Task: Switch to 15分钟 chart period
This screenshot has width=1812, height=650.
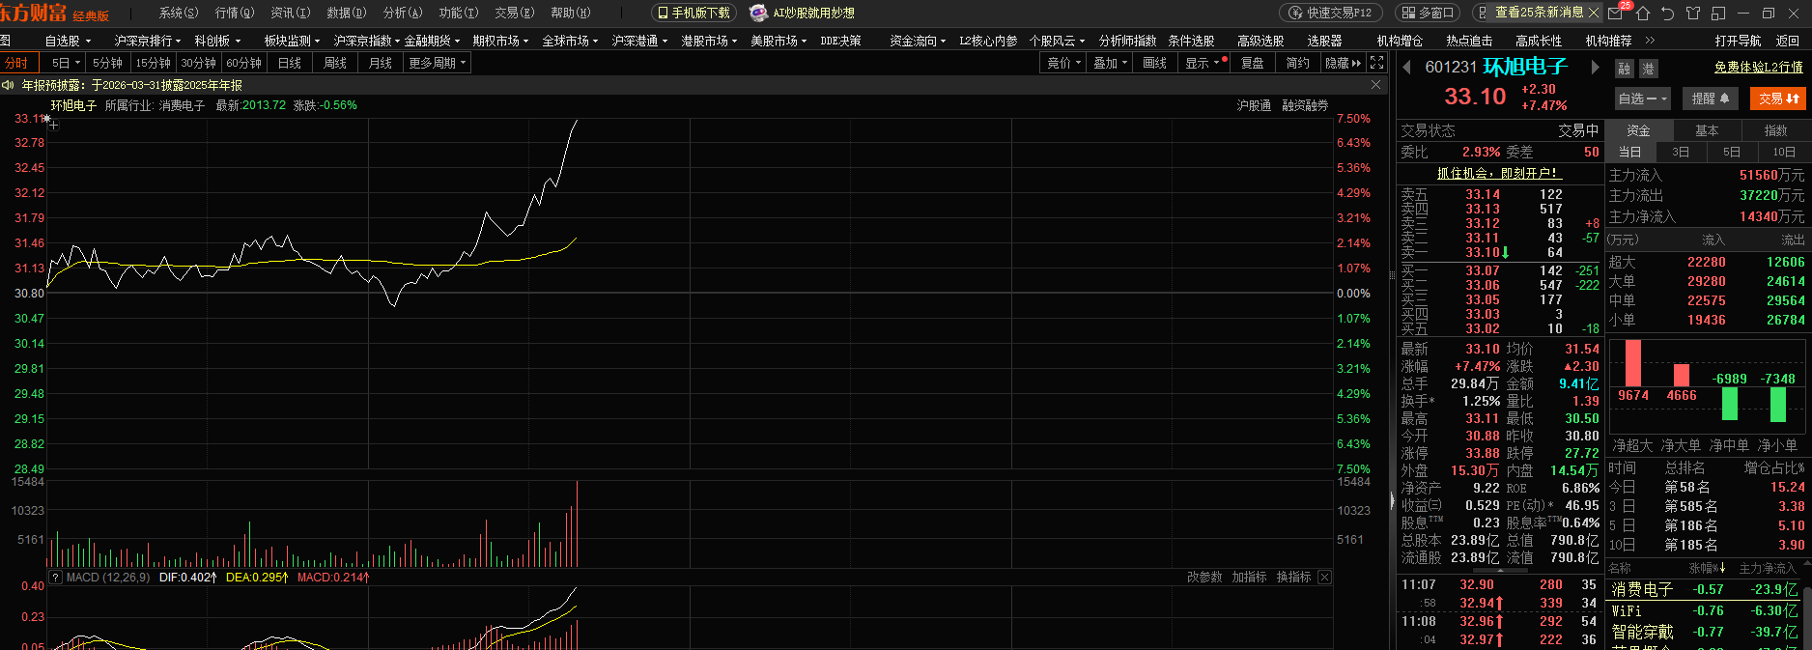Action: pos(153,63)
